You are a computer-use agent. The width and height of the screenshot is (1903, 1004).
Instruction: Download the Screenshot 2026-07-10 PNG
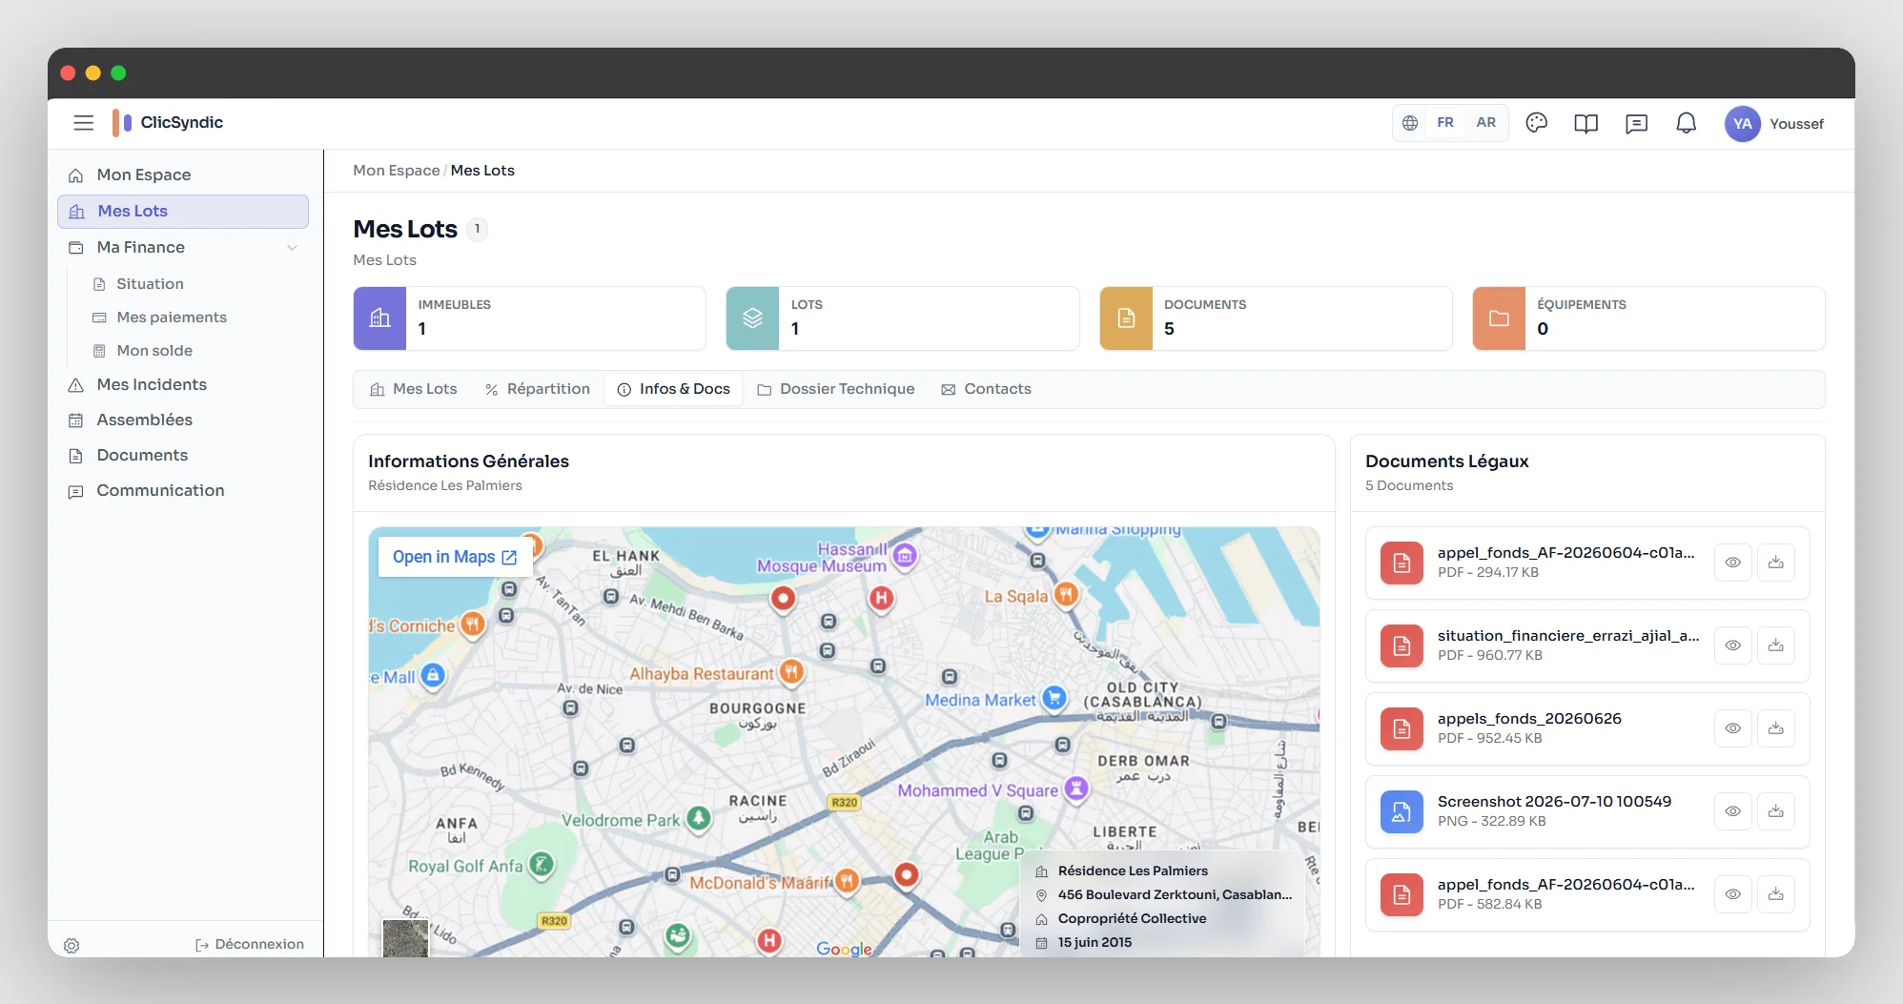[x=1776, y=811]
